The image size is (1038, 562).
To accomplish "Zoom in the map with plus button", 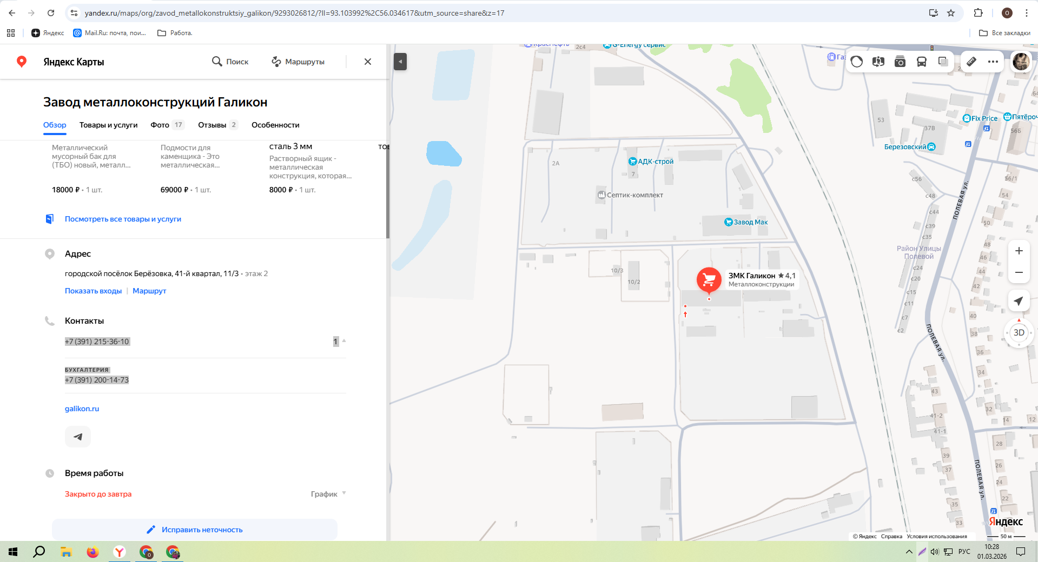I will 1019,251.
